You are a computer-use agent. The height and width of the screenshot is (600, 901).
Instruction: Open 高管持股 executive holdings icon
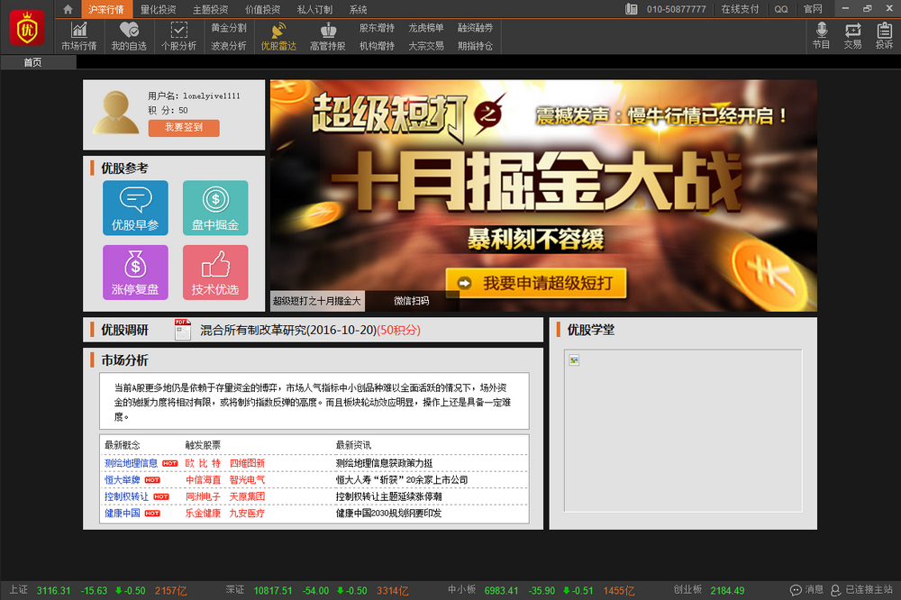(327, 36)
